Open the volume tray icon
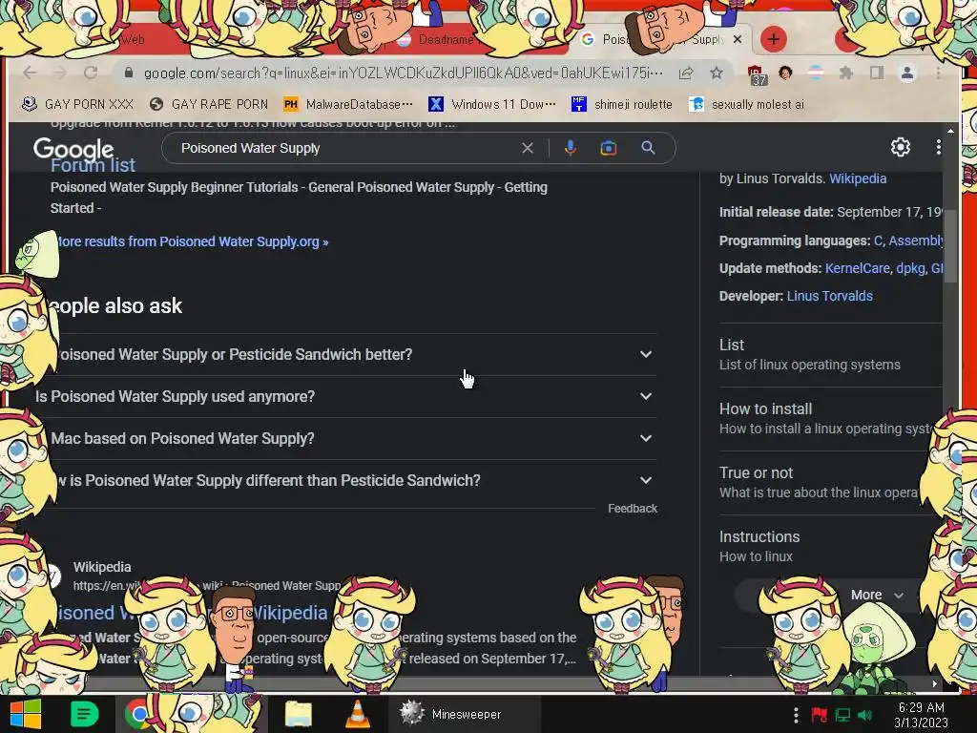The height and width of the screenshot is (733, 977). tap(864, 714)
